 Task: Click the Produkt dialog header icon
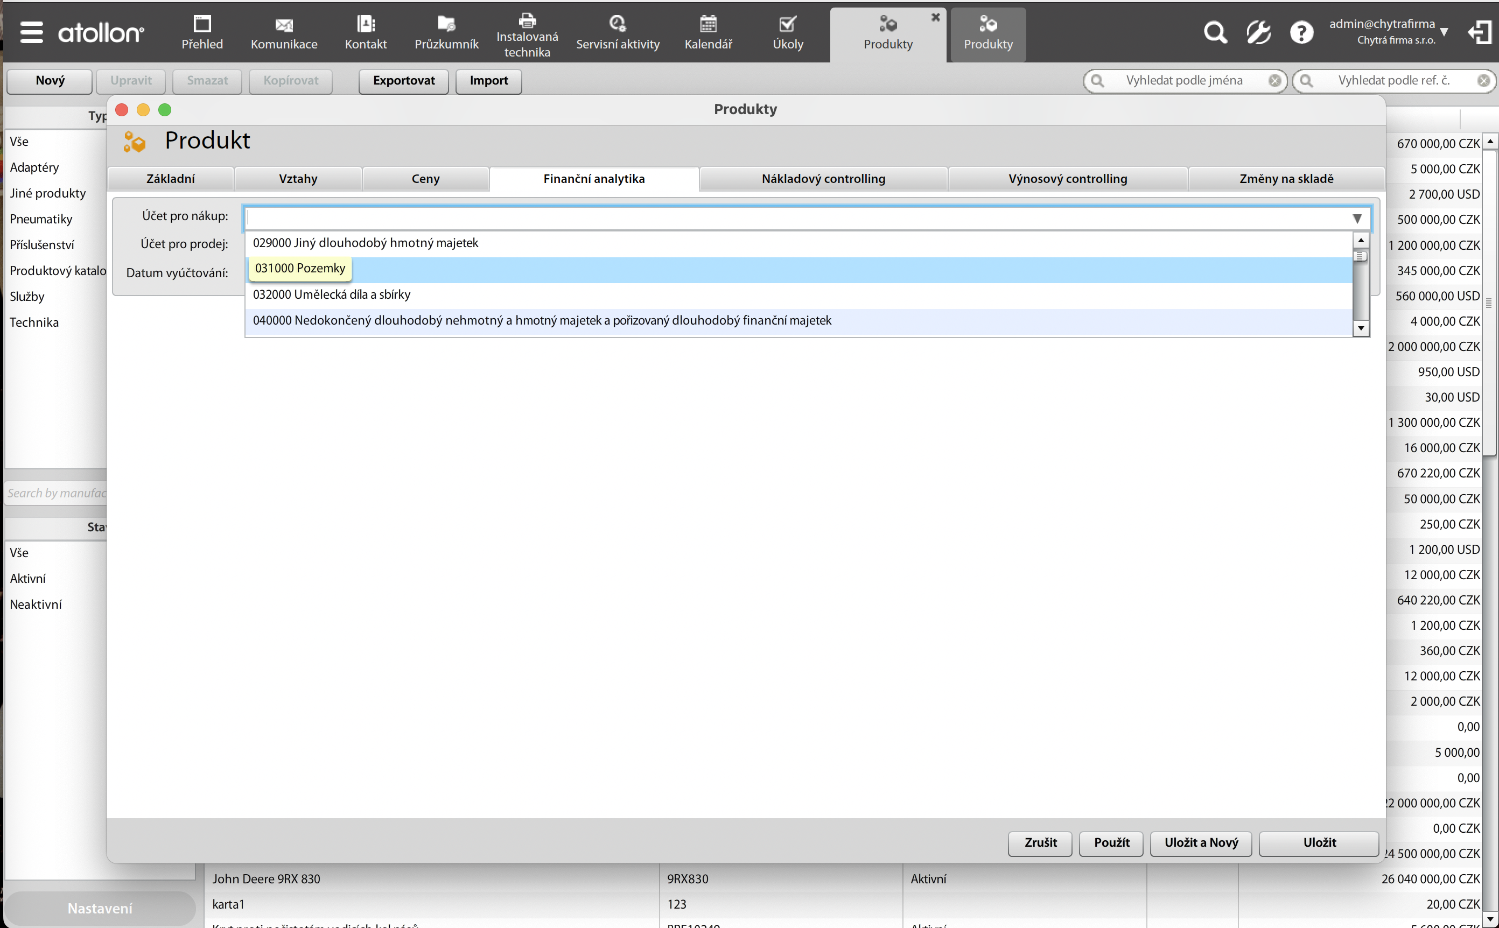135,141
